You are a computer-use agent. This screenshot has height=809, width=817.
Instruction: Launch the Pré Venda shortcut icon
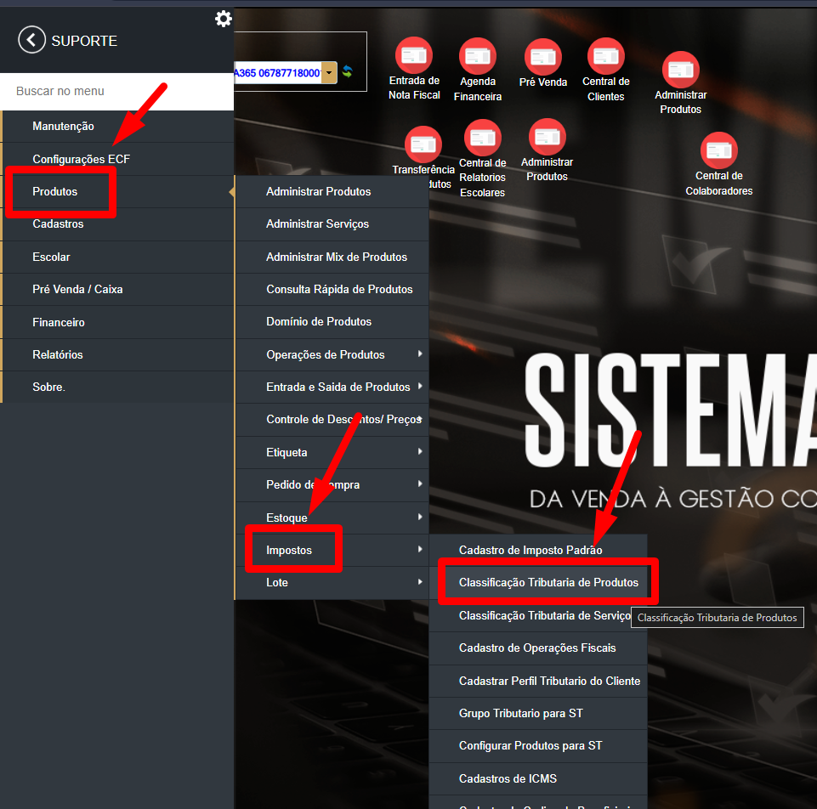tap(542, 56)
